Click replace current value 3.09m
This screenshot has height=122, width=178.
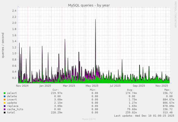58,106
